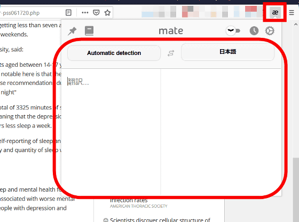
Task: Click the infection rates article link
Action: click(129, 200)
